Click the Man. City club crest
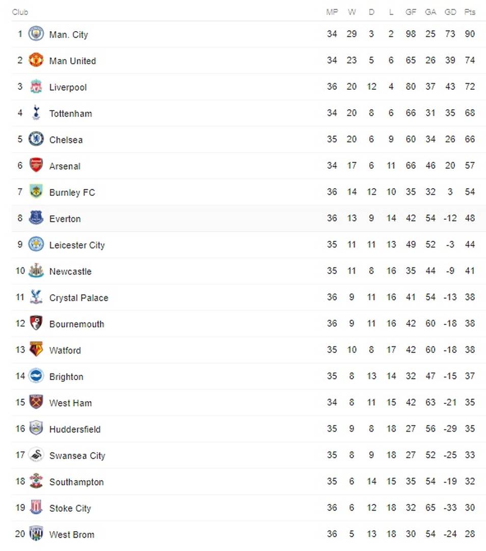This screenshot has width=486, height=551. (x=36, y=34)
